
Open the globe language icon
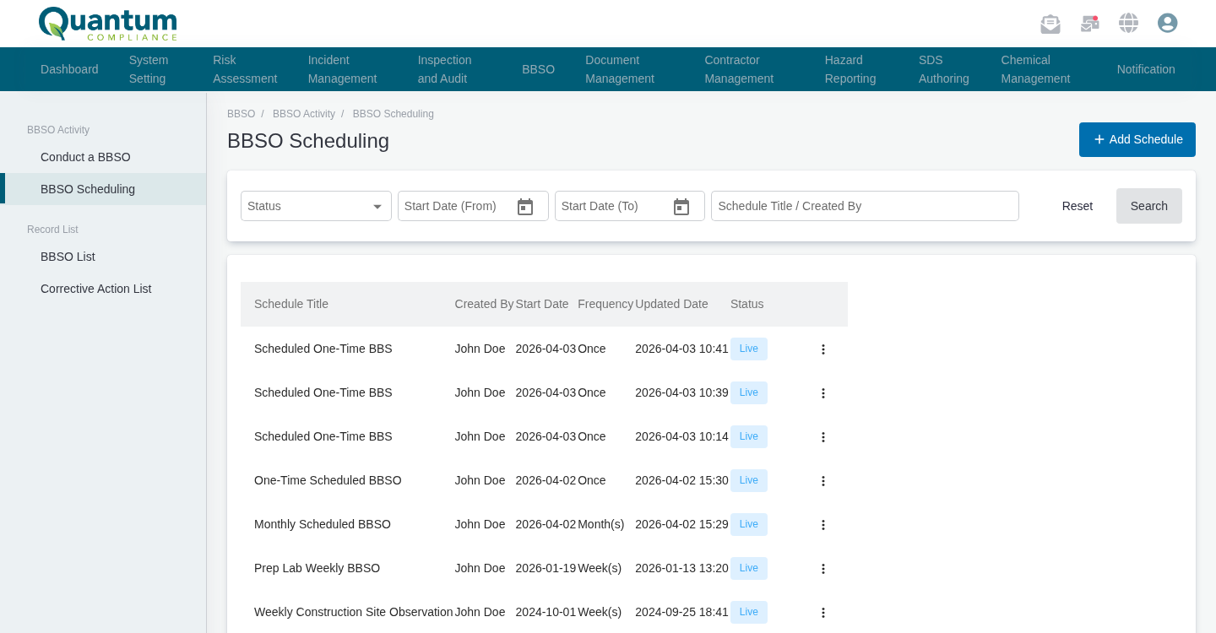click(x=1129, y=23)
